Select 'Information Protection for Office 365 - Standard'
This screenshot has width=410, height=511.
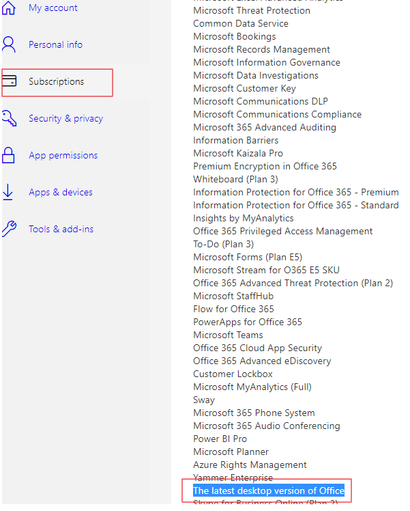click(296, 206)
